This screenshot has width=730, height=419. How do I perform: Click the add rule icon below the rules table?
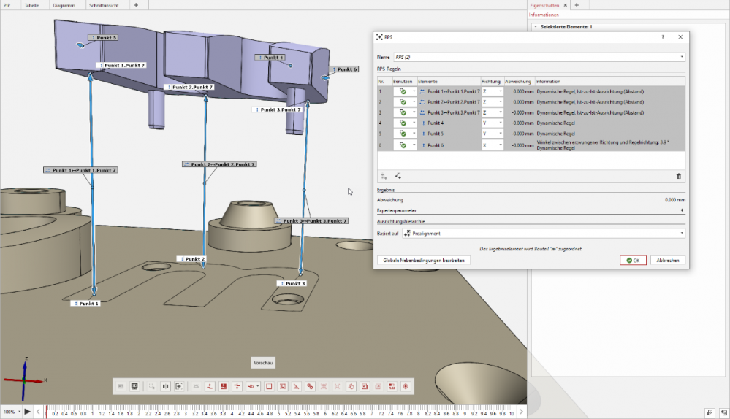coord(384,176)
